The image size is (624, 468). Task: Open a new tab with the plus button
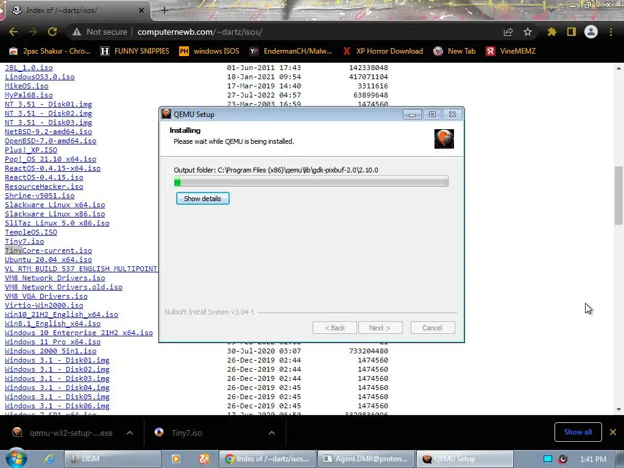point(165,10)
